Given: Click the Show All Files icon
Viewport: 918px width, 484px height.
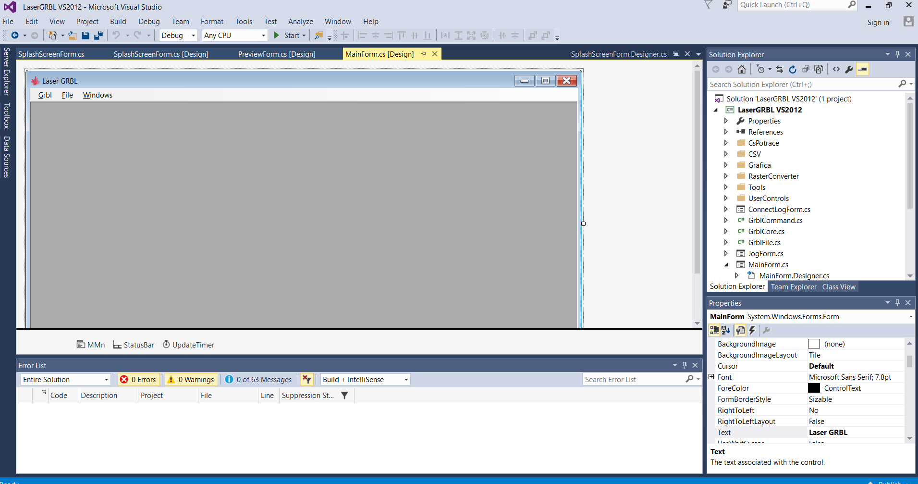Looking at the screenshot, I should pos(819,69).
